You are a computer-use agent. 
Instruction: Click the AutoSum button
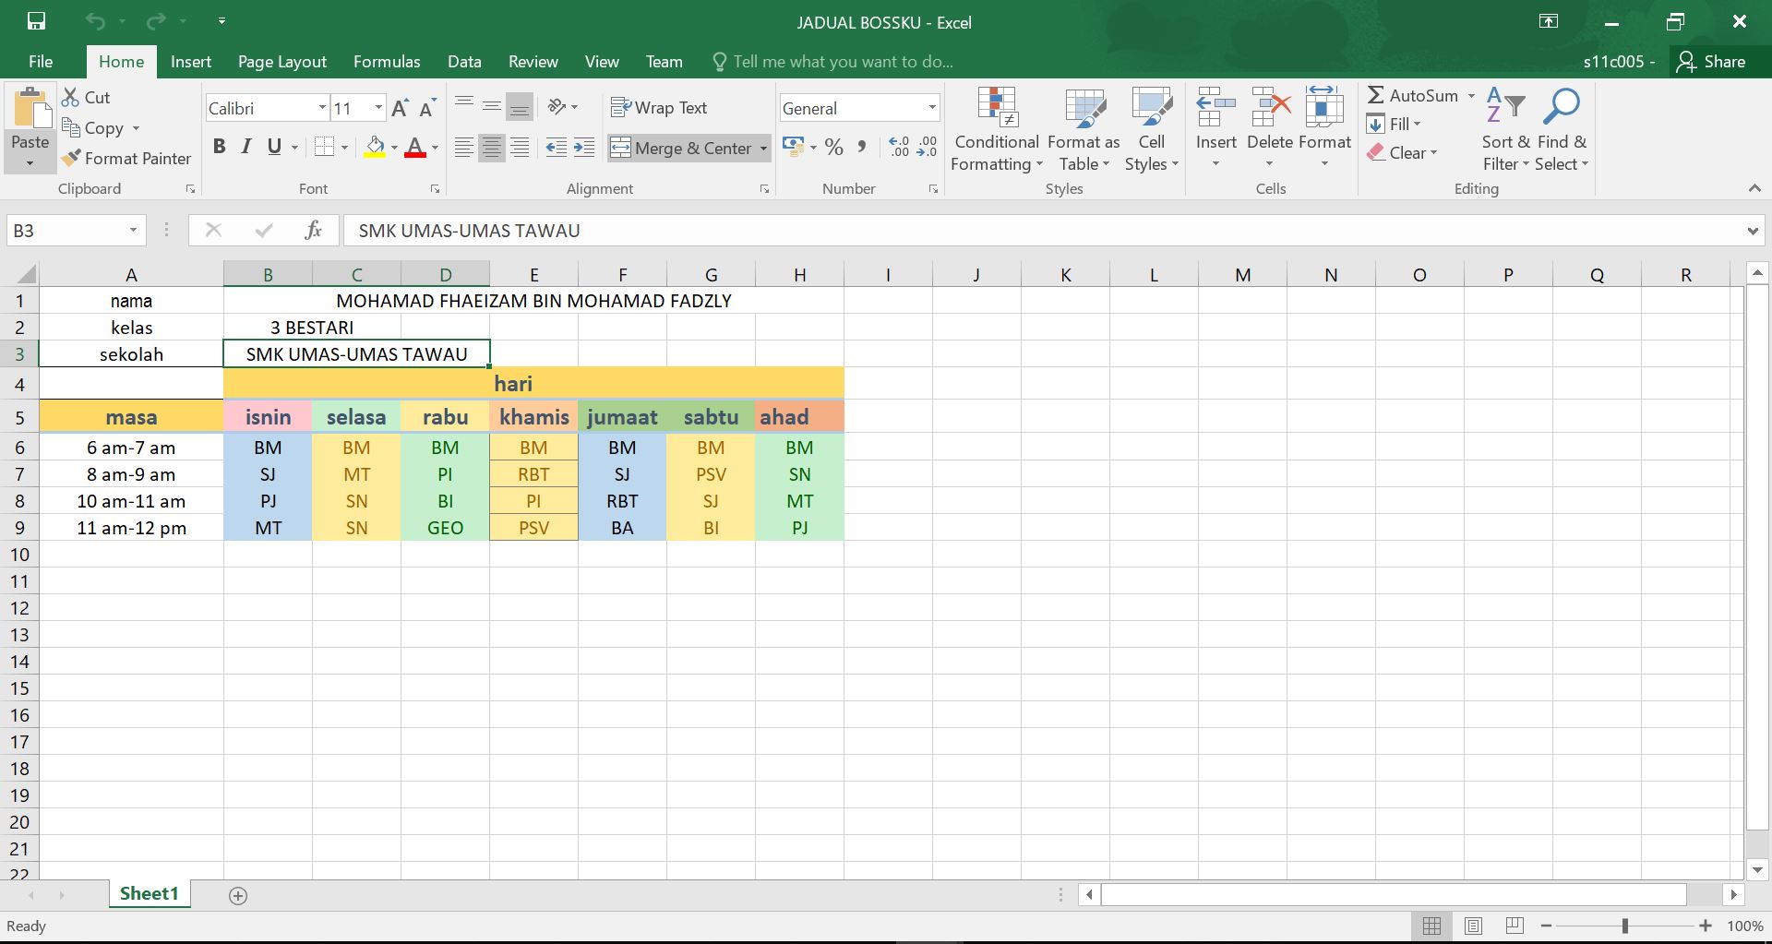1413,96
